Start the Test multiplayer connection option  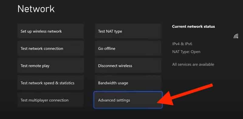click(50, 100)
